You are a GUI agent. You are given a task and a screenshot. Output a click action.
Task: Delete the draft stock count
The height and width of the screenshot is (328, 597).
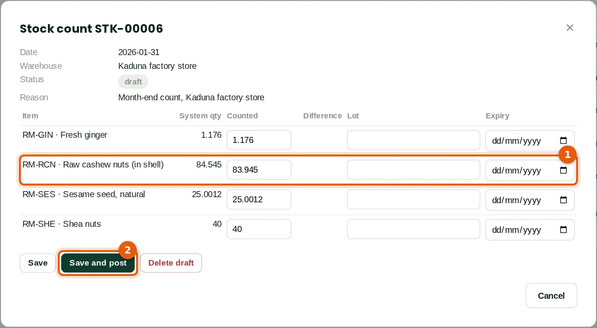171,263
